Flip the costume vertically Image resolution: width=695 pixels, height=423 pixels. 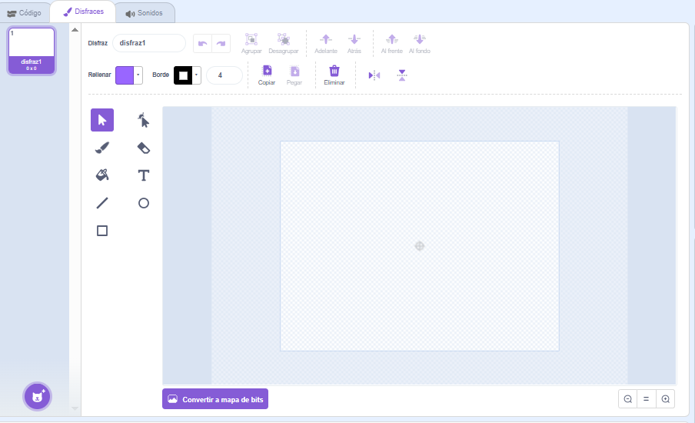coord(402,75)
